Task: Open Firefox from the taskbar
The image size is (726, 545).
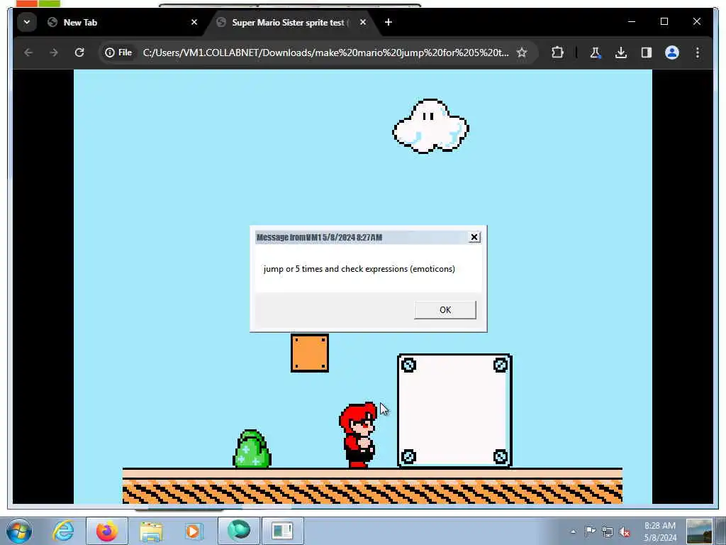Action: tap(107, 531)
